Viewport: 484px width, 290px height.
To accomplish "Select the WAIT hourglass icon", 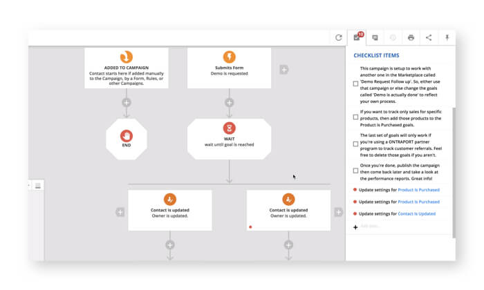I will point(230,128).
